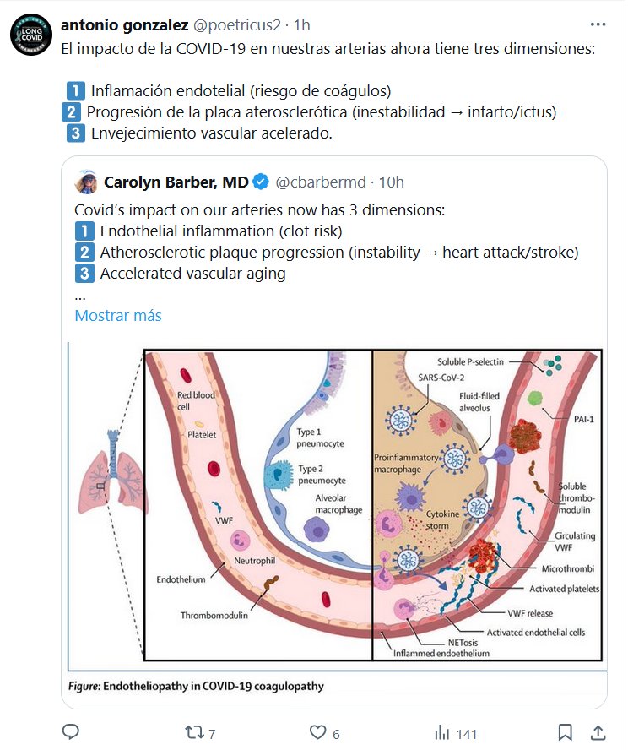Click Carolyn Barber's small profile avatar
The width and height of the screenshot is (628, 750).
pos(86,182)
